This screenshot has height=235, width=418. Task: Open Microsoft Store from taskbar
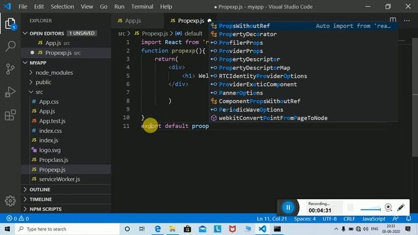187,229
